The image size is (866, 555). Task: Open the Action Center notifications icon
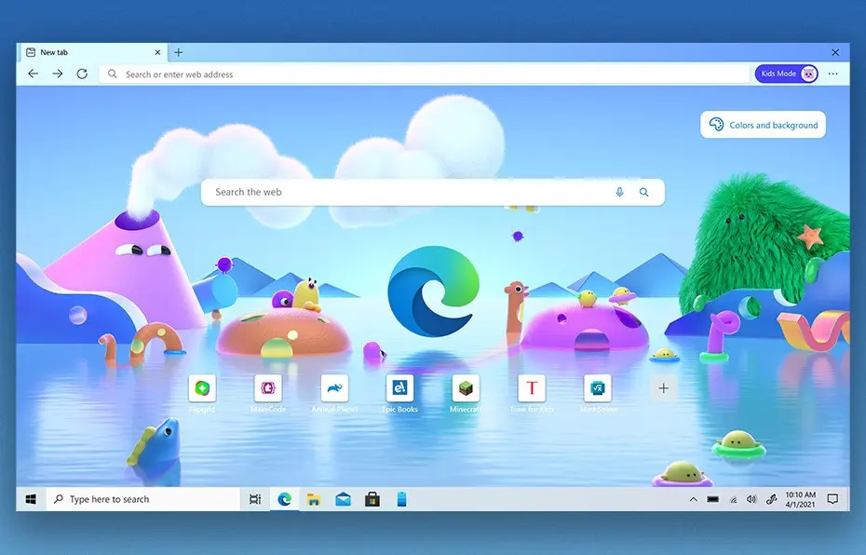click(832, 499)
